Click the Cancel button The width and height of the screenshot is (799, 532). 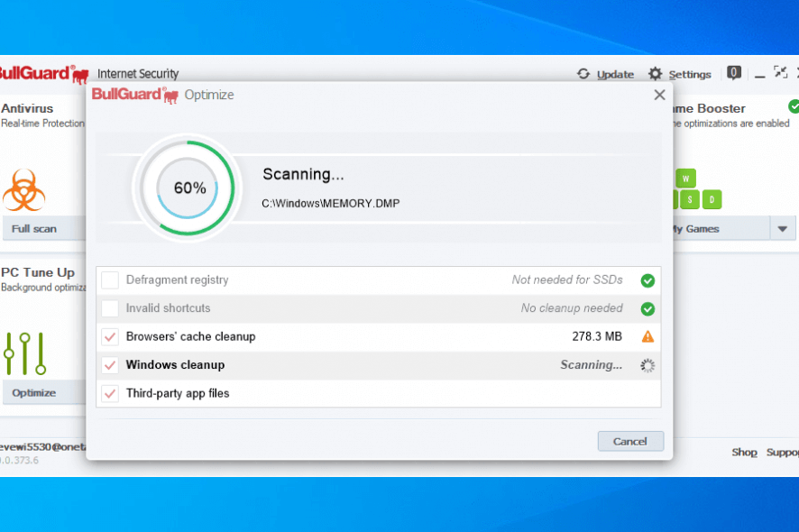click(x=630, y=441)
